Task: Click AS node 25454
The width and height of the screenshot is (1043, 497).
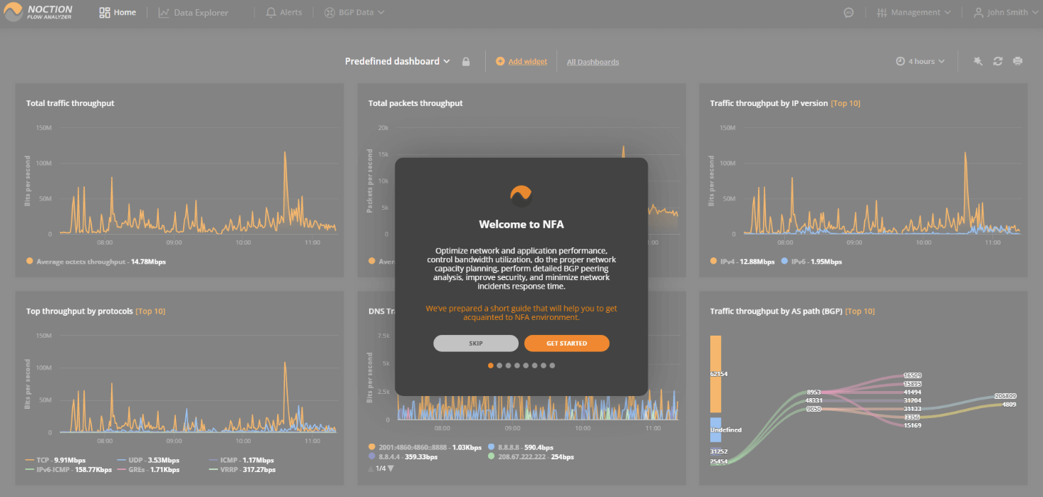Action: point(719,461)
